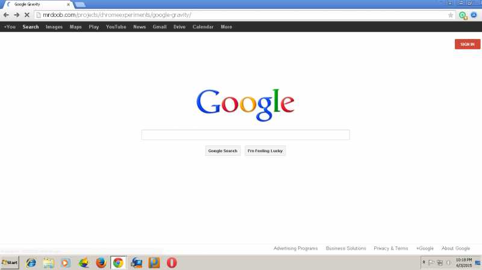Open News in the Google top bar
Image resolution: width=482 pixels, height=270 pixels.
140,26
